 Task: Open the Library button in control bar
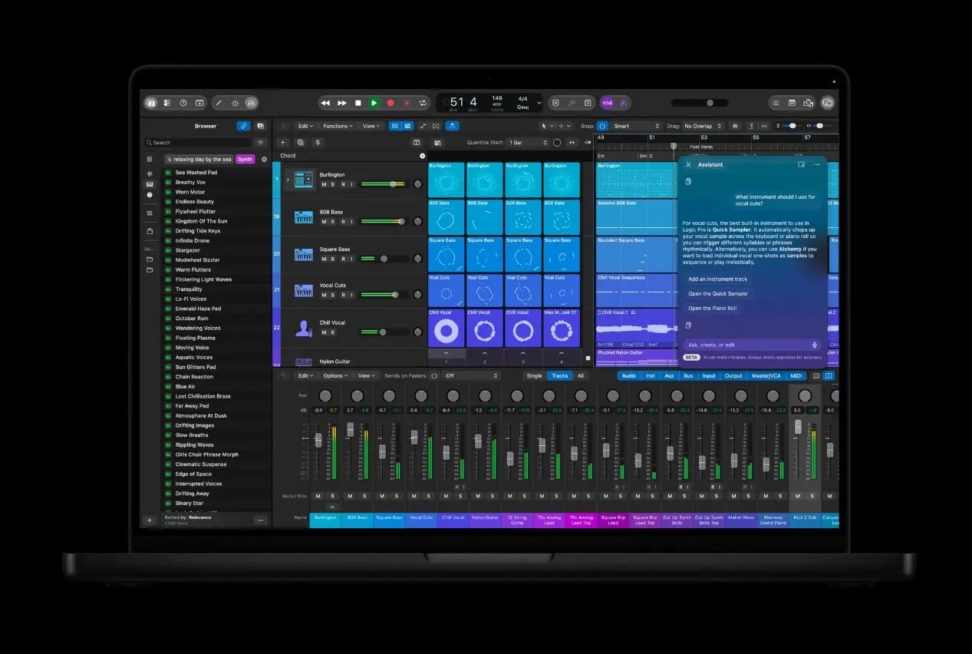point(151,103)
